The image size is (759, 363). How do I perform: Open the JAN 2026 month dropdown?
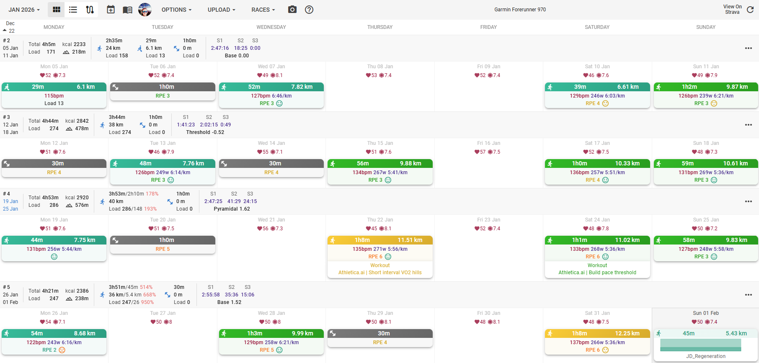(24, 10)
